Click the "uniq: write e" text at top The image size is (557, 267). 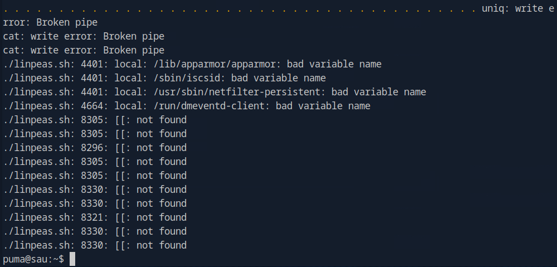517,8
